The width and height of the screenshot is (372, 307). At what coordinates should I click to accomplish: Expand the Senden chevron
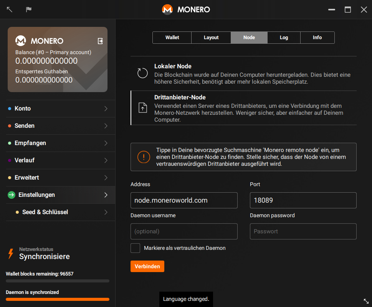pyautogui.click(x=106, y=126)
